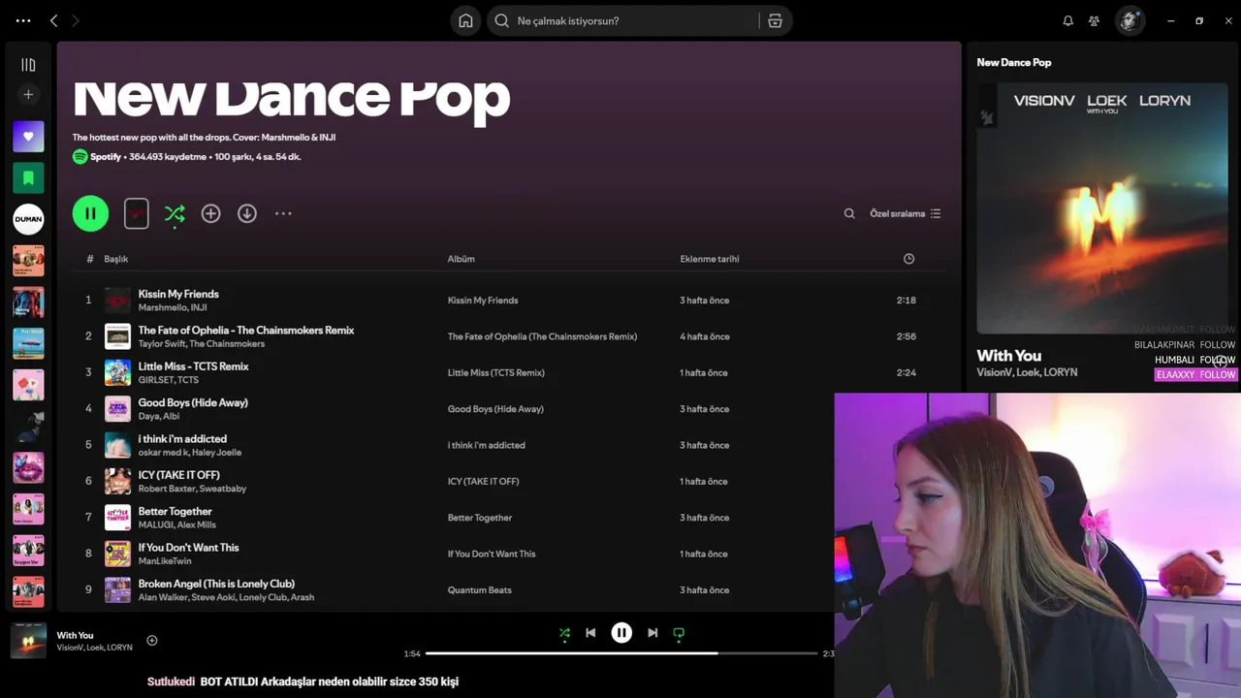Open the 'Özel sıralama' sort dropdown

pyautogui.click(x=906, y=213)
